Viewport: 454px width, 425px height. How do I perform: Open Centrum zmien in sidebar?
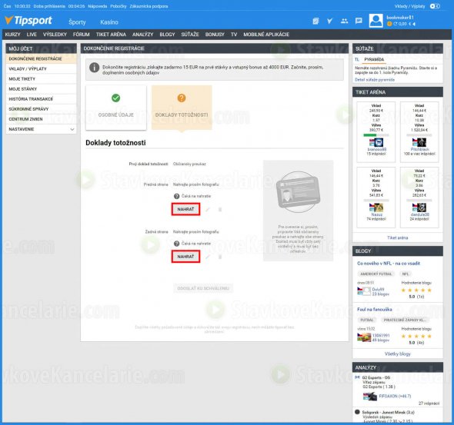click(41, 119)
